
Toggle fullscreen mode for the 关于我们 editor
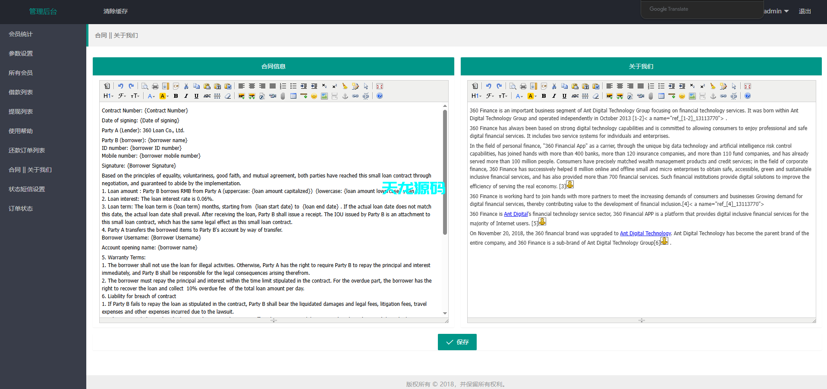click(748, 86)
